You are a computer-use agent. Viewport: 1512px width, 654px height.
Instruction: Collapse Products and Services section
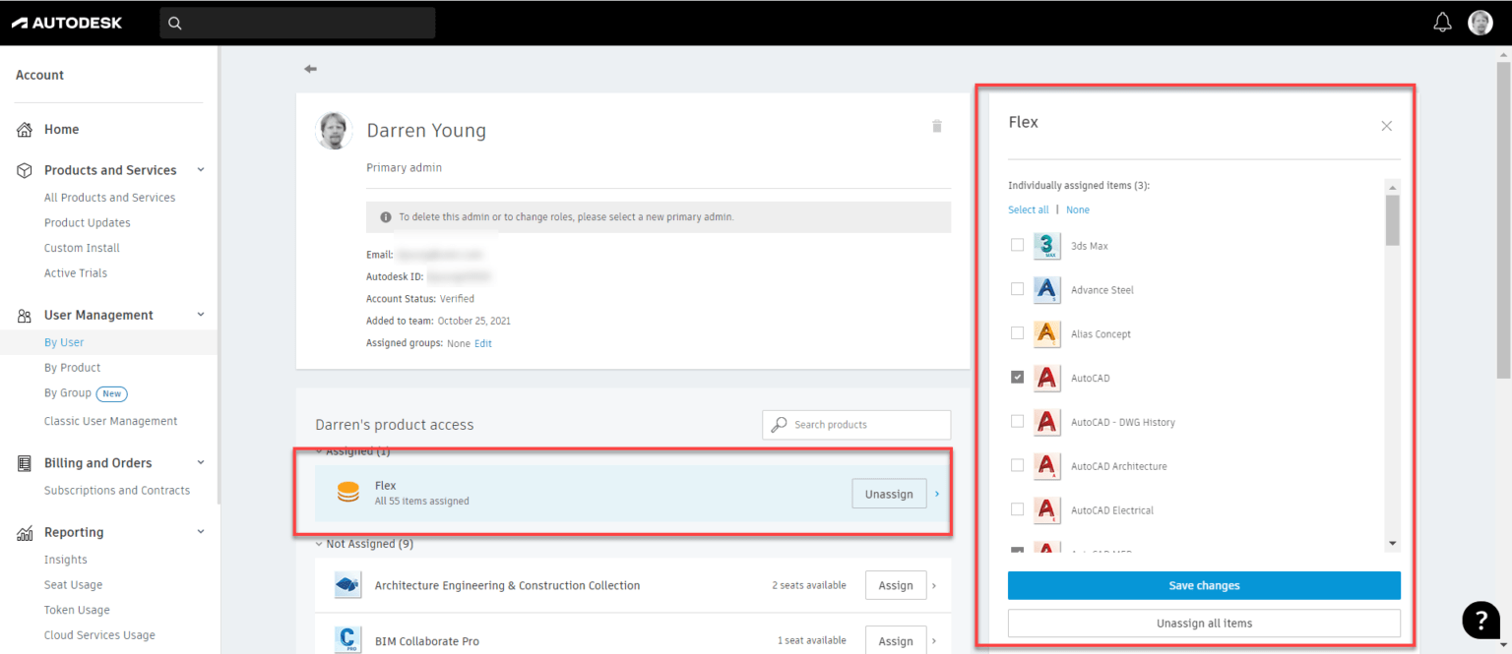(x=201, y=169)
